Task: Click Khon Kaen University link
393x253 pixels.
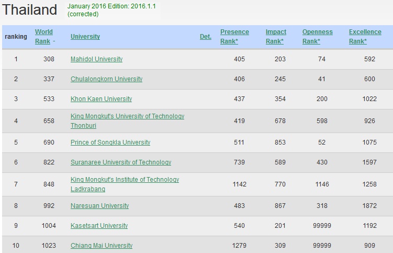Action: 101,99
